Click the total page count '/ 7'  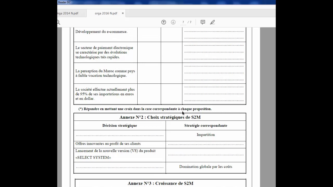click(x=190, y=22)
